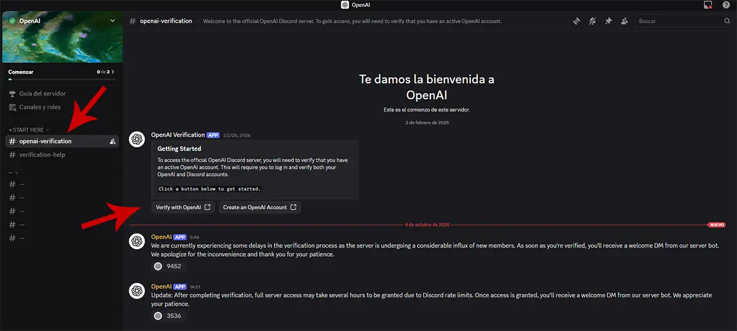Click Verify with OpenAI button
The height and width of the screenshot is (331, 737).
183,207
